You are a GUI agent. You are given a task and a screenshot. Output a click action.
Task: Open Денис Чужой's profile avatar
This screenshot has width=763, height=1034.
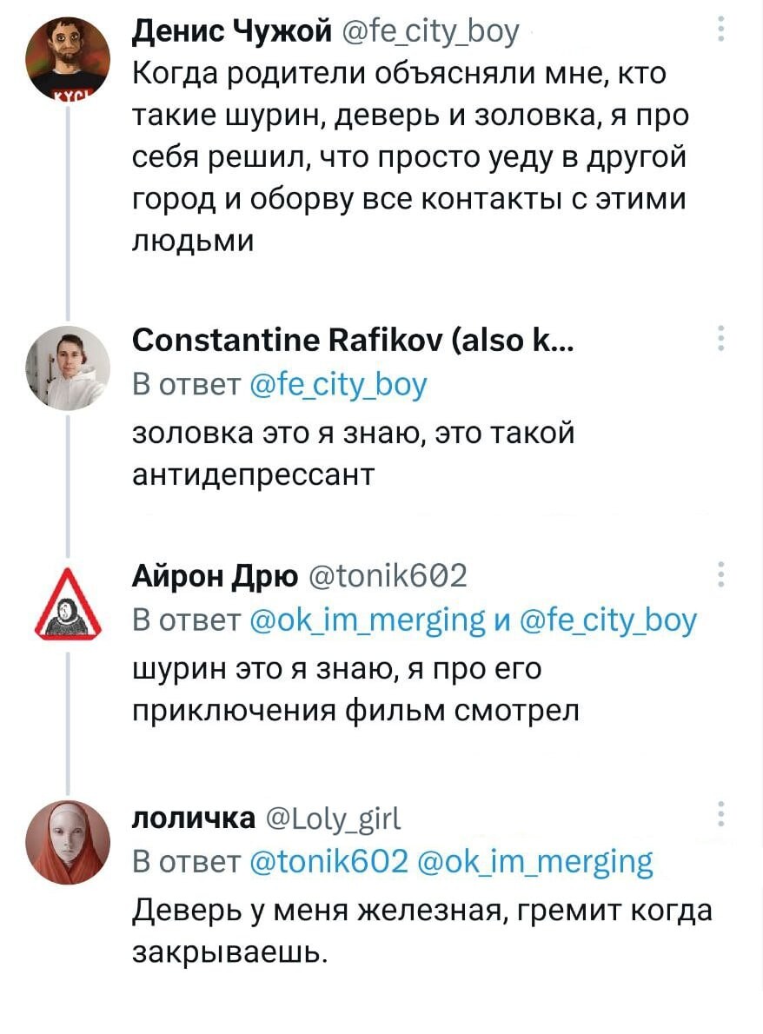pyautogui.click(x=68, y=58)
